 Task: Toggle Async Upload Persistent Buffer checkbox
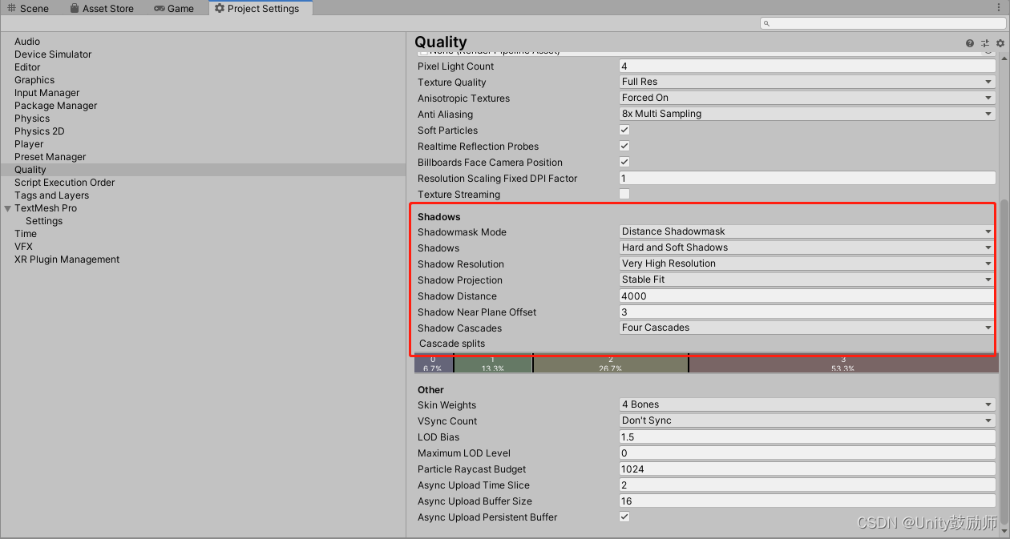[624, 517]
